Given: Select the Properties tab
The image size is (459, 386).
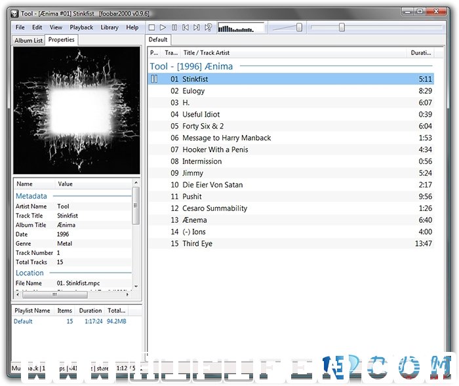Looking at the screenshot, I should (61, 39).
